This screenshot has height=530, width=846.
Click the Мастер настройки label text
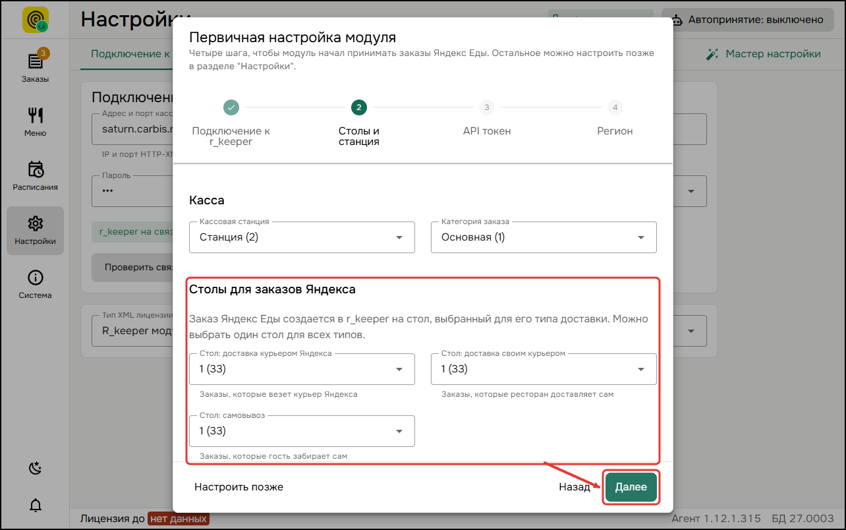point(773,54)
